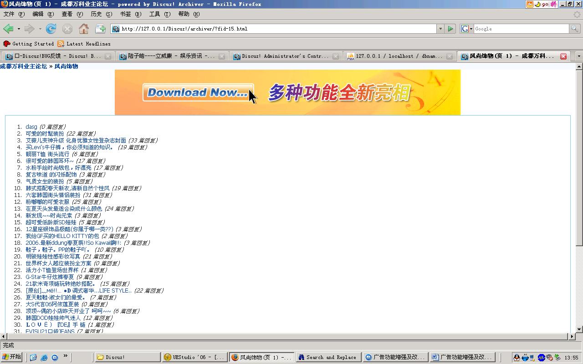Launch Internet Explorer from quick launch
The height and width of the screenshot is (364, 583).
pyautogui.click(x=44, y=358)
